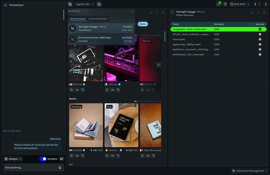
Task: Click the Welcome chat message bubble
Action: coord(55,139)
